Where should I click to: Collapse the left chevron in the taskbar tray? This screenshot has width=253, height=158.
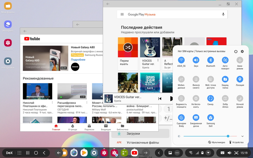click(159, 153)
